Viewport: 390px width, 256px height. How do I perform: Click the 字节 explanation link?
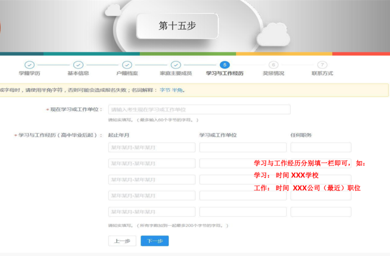pos(164,90)
